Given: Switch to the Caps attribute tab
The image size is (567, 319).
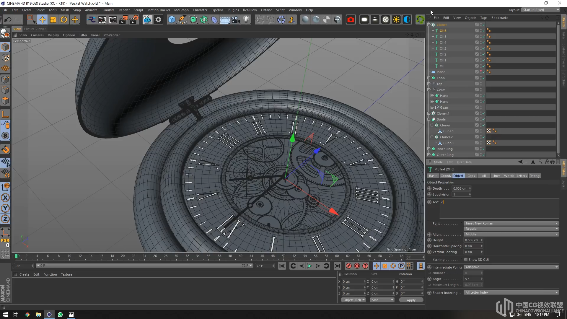Looking at the screenshot, I should pos(471,176).
